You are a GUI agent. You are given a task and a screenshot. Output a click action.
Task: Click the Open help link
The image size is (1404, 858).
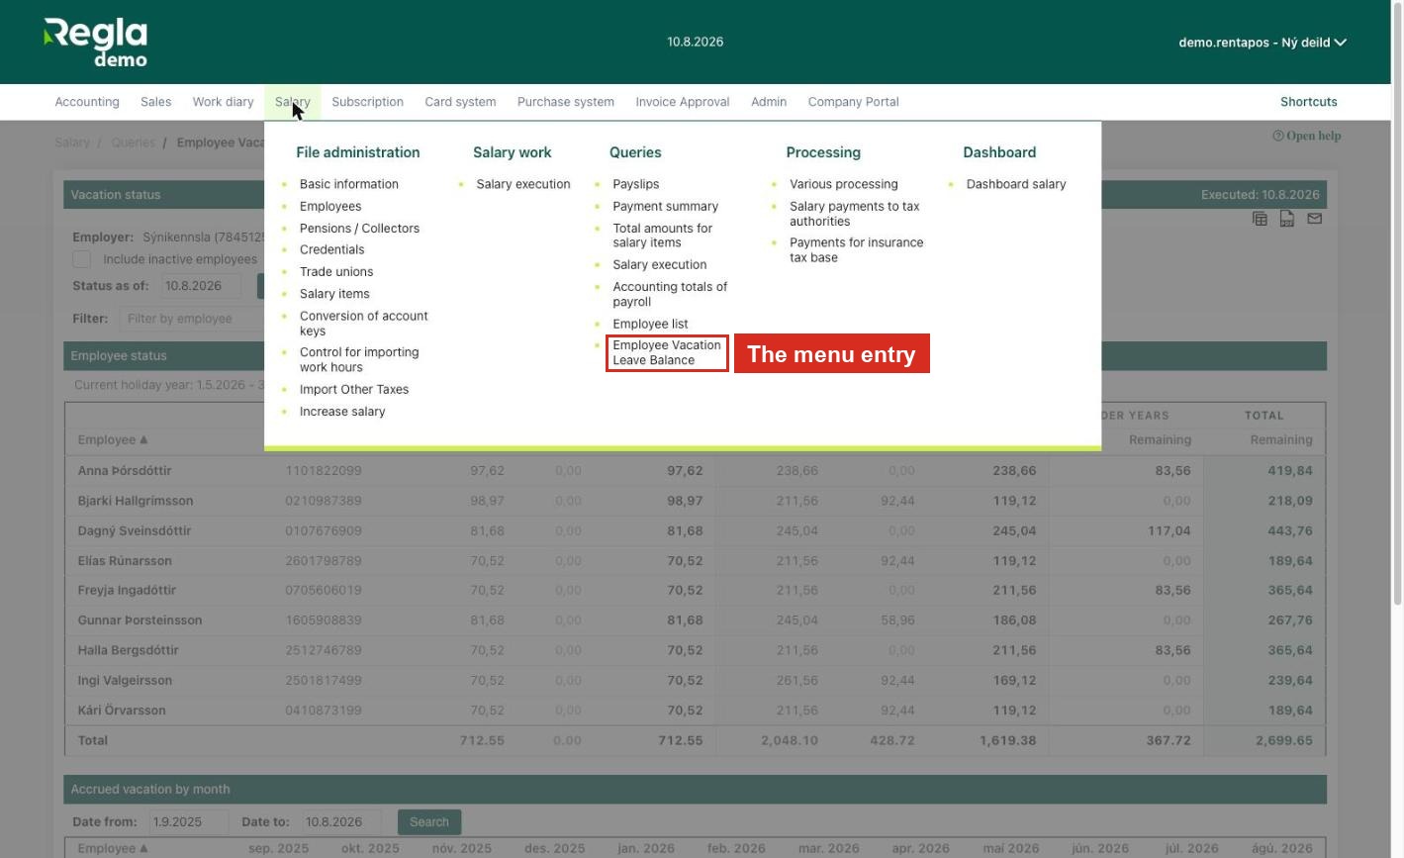pos(1307,136)
